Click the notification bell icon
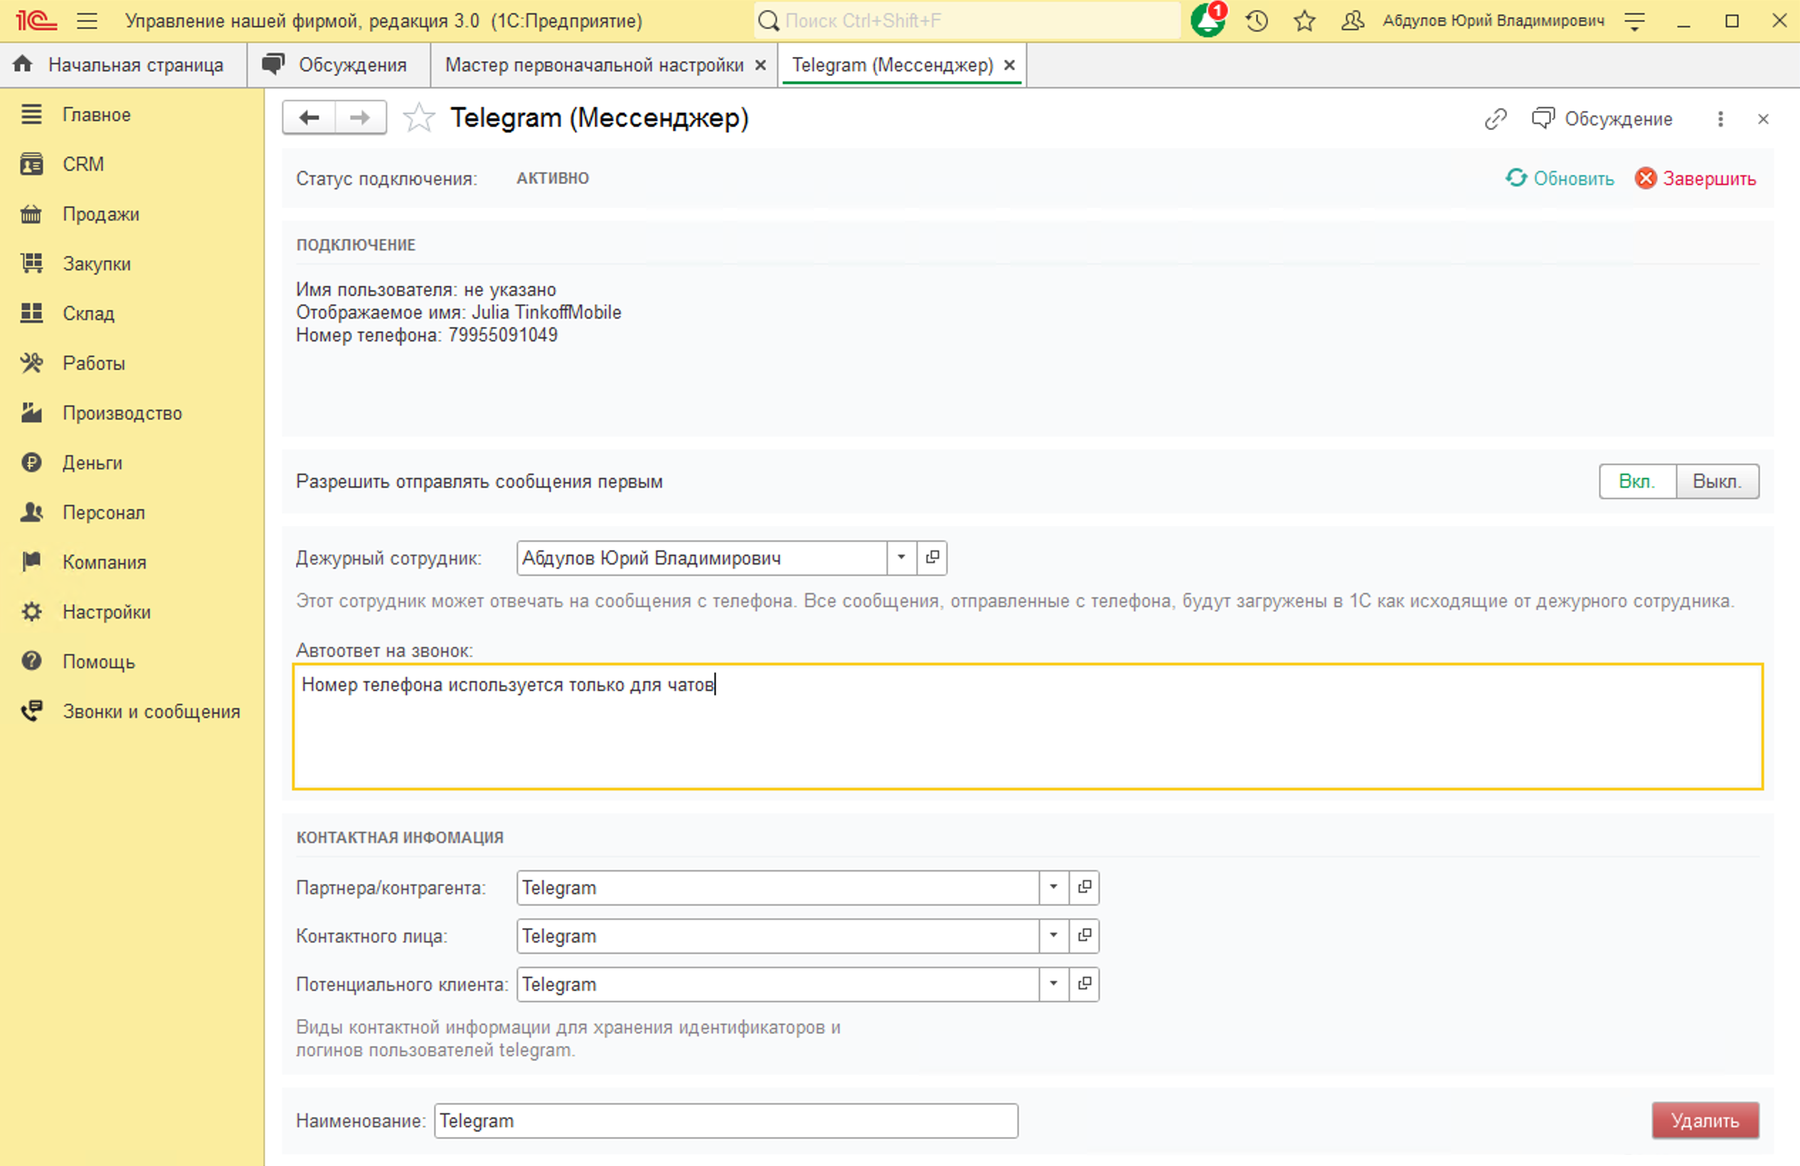This screenshot has height=1166, width=1800. tap(1207, 21)
